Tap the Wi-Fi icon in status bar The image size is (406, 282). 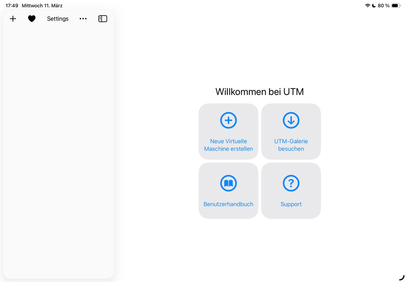367,6
